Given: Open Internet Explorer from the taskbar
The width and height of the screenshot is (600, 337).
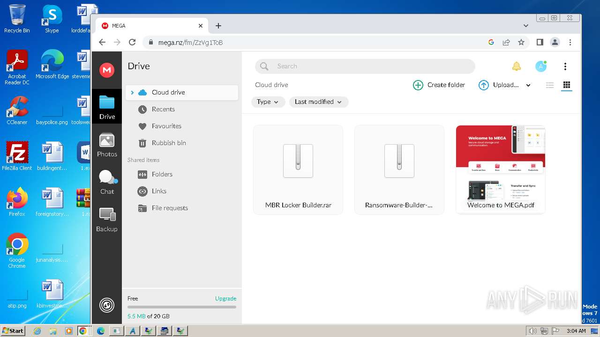Looking at the screenshot, I should 37,331.
